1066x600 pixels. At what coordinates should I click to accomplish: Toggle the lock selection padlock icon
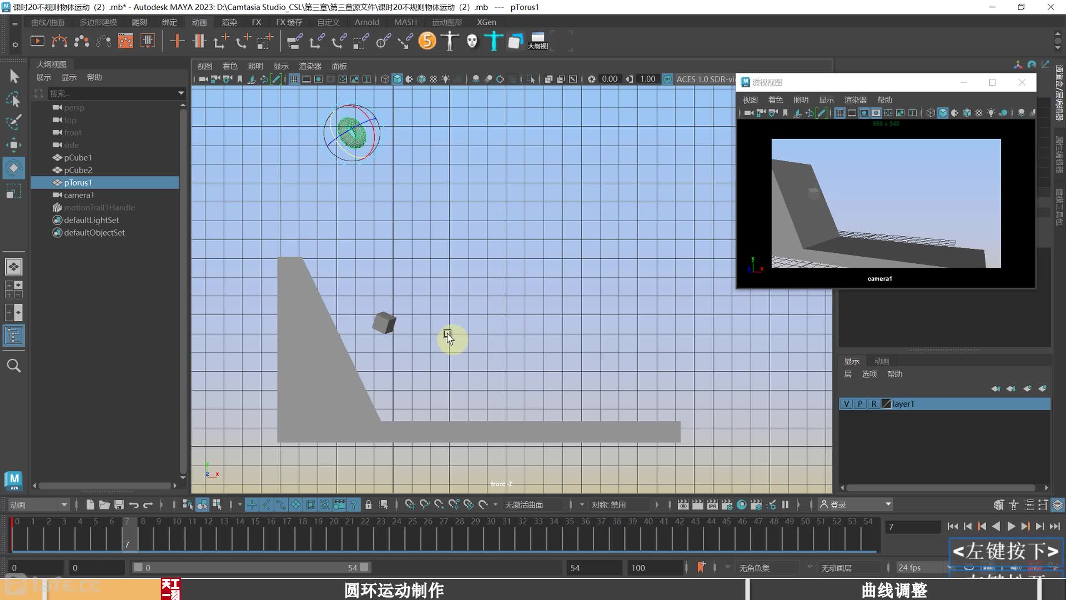pos(368,505)
